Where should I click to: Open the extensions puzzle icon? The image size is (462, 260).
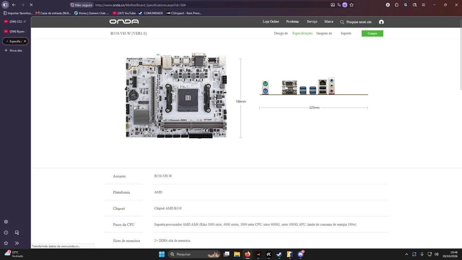coord(397,5)
